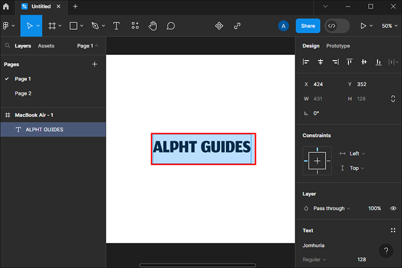
Task: Toggle constrain proportions lock
Action: tap(393, 99)
